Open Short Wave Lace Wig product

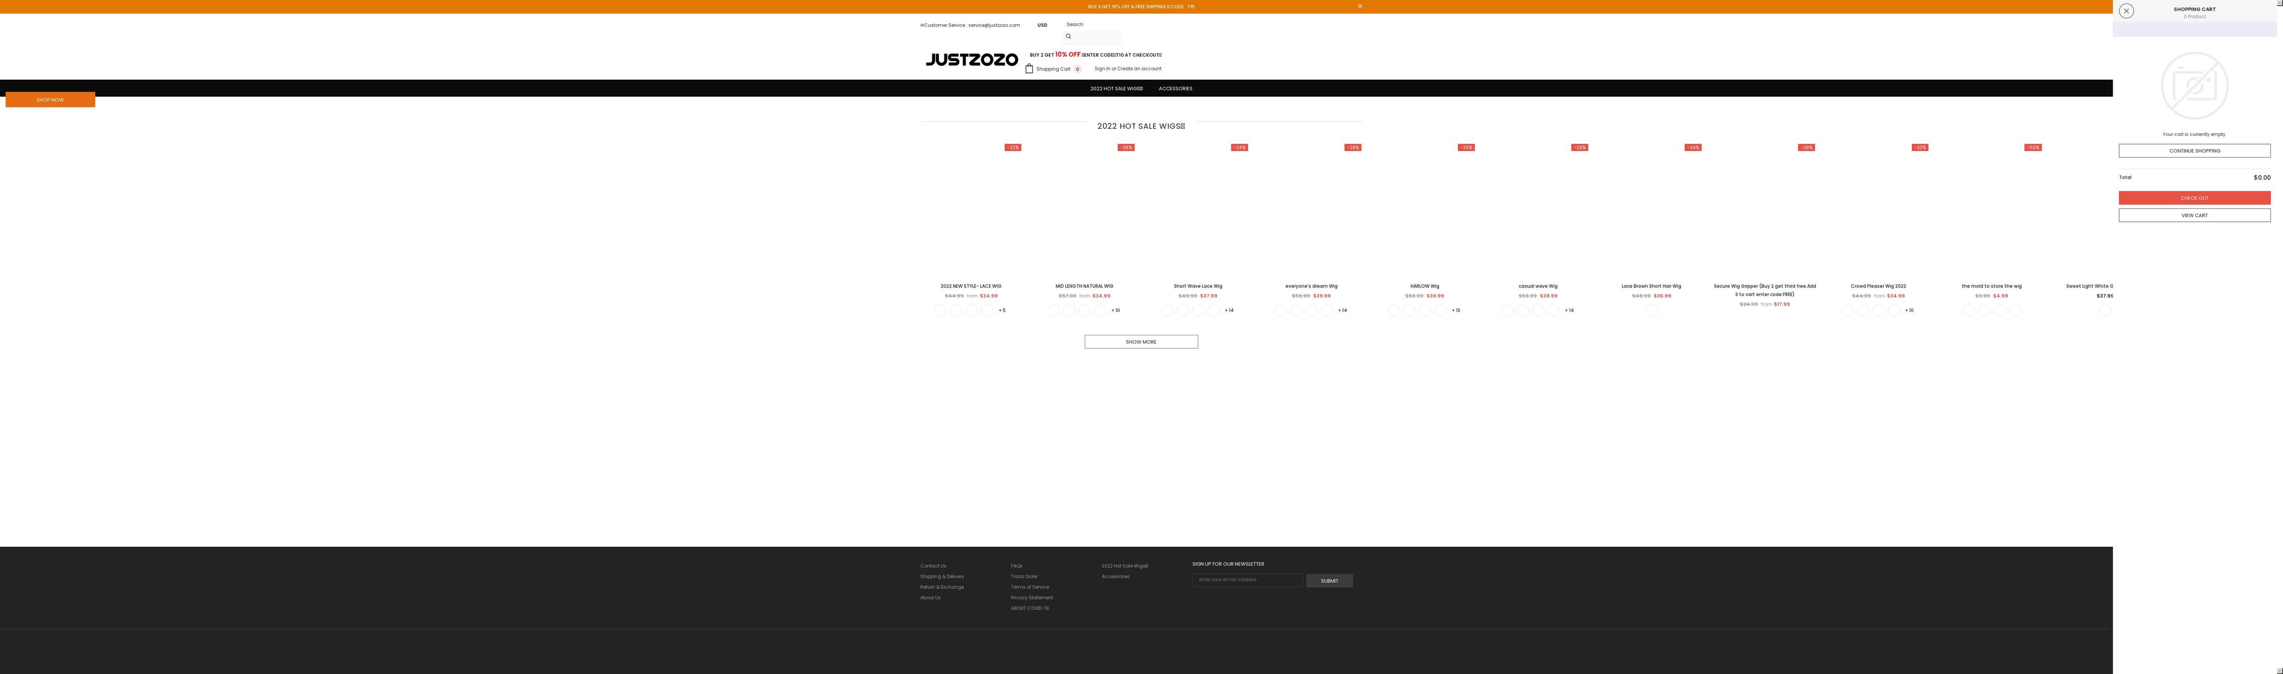(1197, 286)
